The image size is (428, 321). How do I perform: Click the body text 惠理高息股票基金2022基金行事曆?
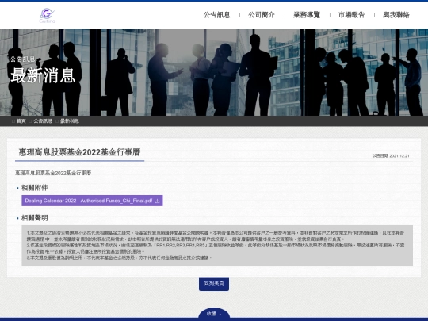tap(53, 173)
